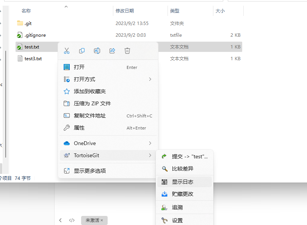Select 打开 from the context menu
This screenshot has height=225, width=307.
(108, 67)
